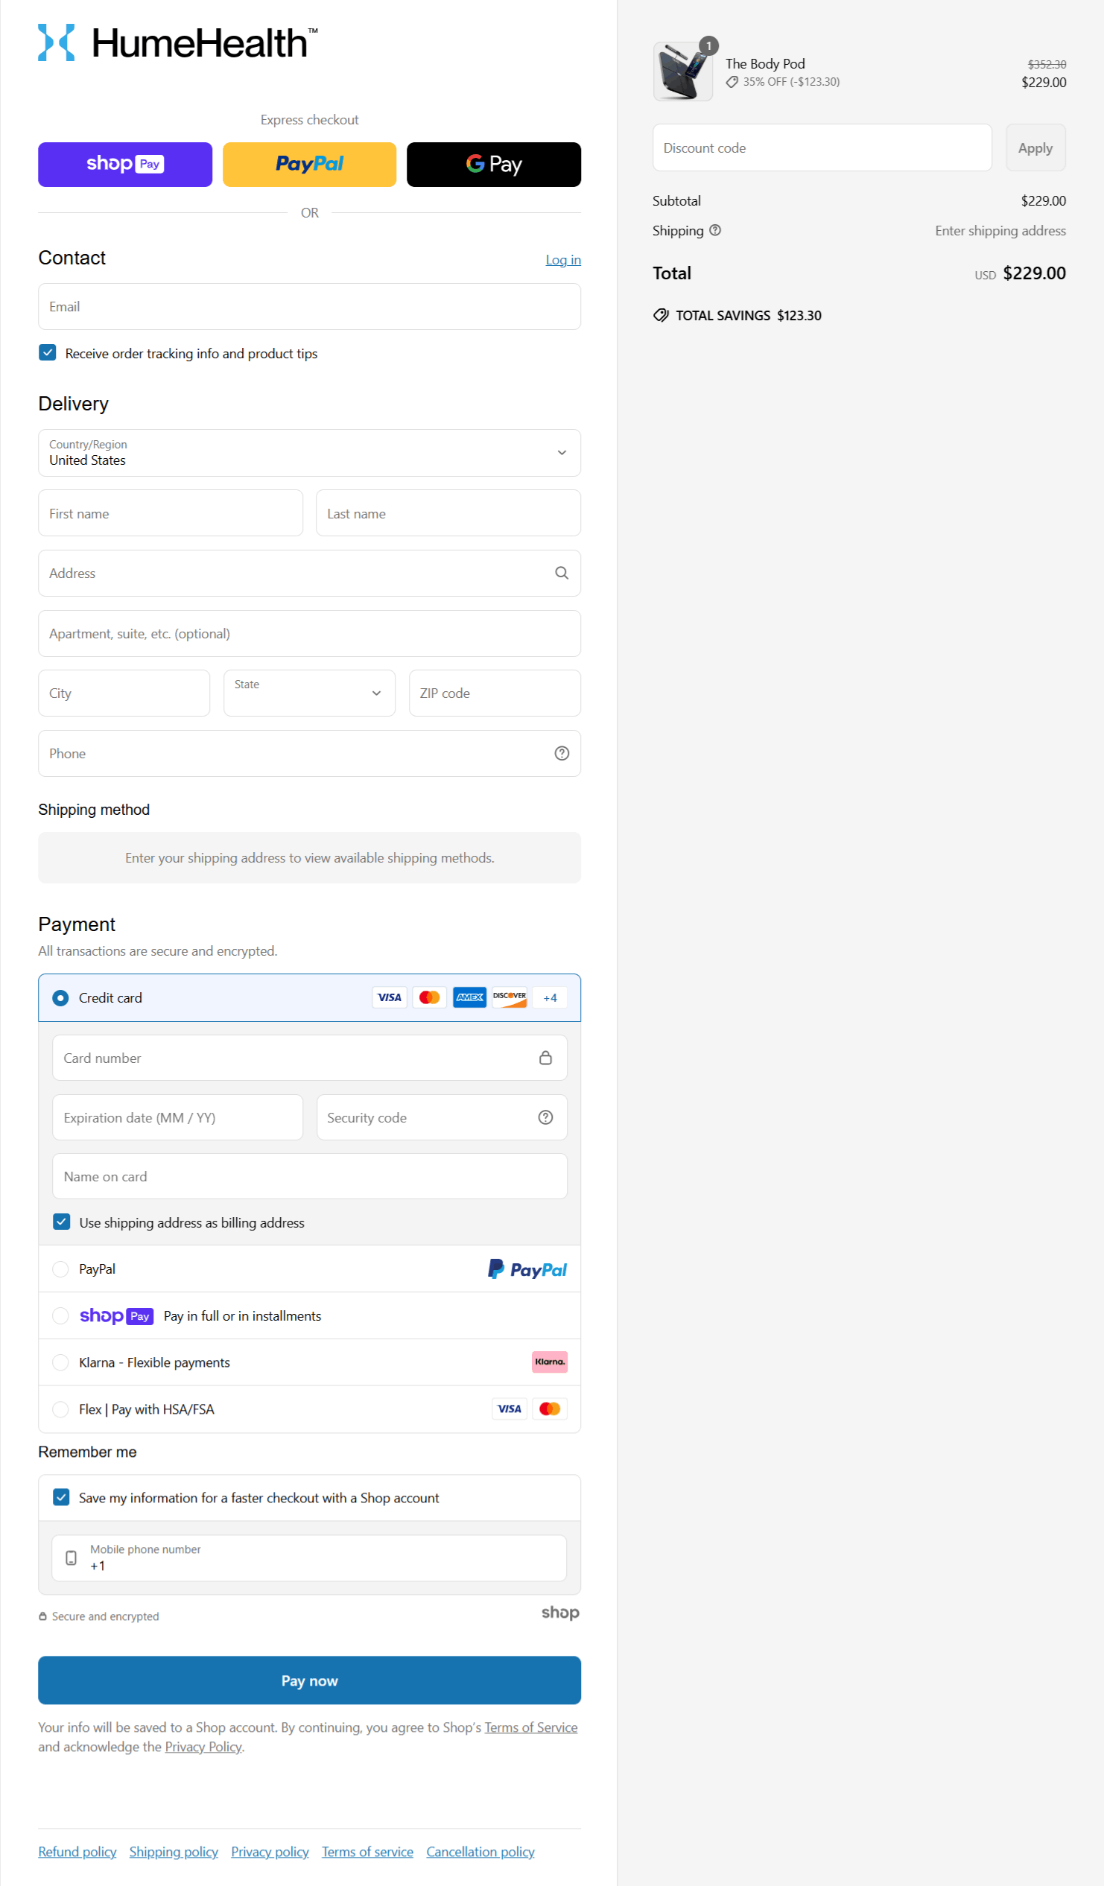This screenshot has width=1104, height=1886.
Task: Open the Refund policy link
Action: click(x=77, y=1852)
